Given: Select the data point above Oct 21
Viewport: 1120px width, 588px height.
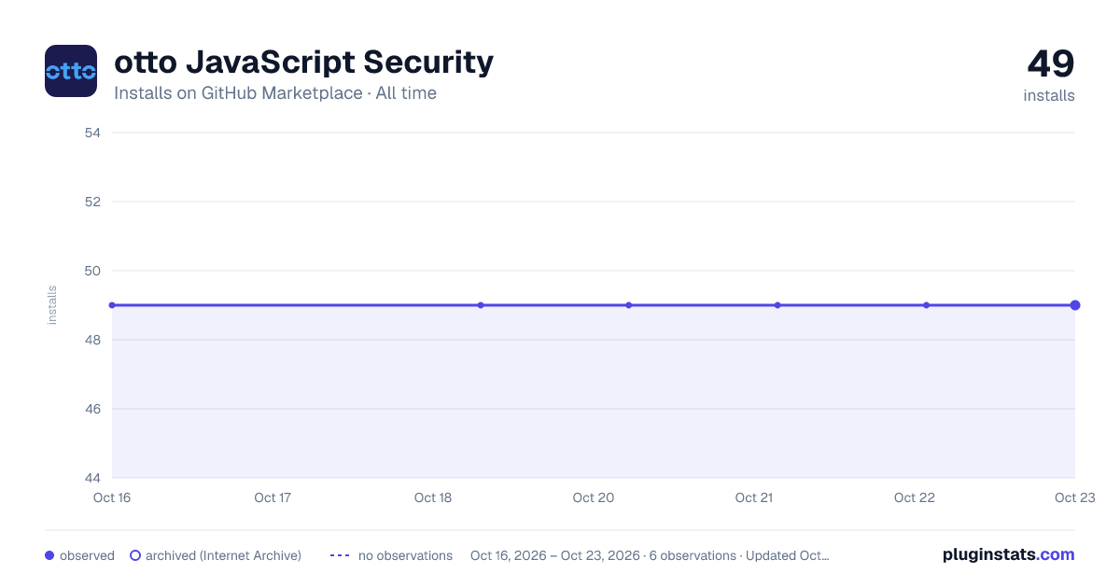Looking at the screenshot, I should coord(777,305).
